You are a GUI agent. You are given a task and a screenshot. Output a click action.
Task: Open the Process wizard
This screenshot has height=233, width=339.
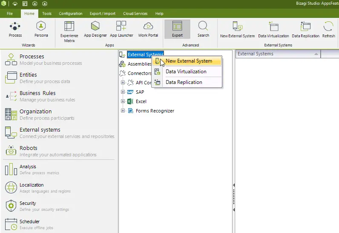pos(15,29)
